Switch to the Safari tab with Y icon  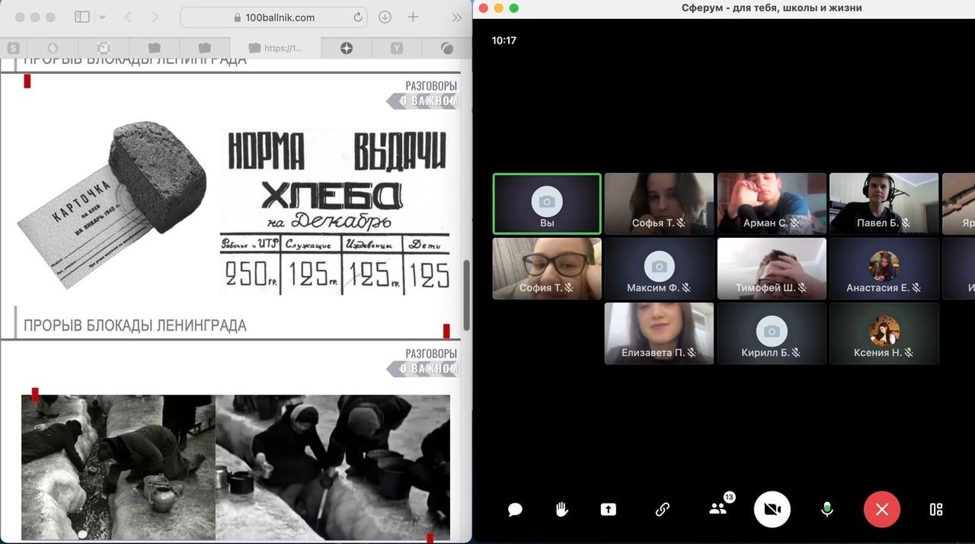coord(397,48)
